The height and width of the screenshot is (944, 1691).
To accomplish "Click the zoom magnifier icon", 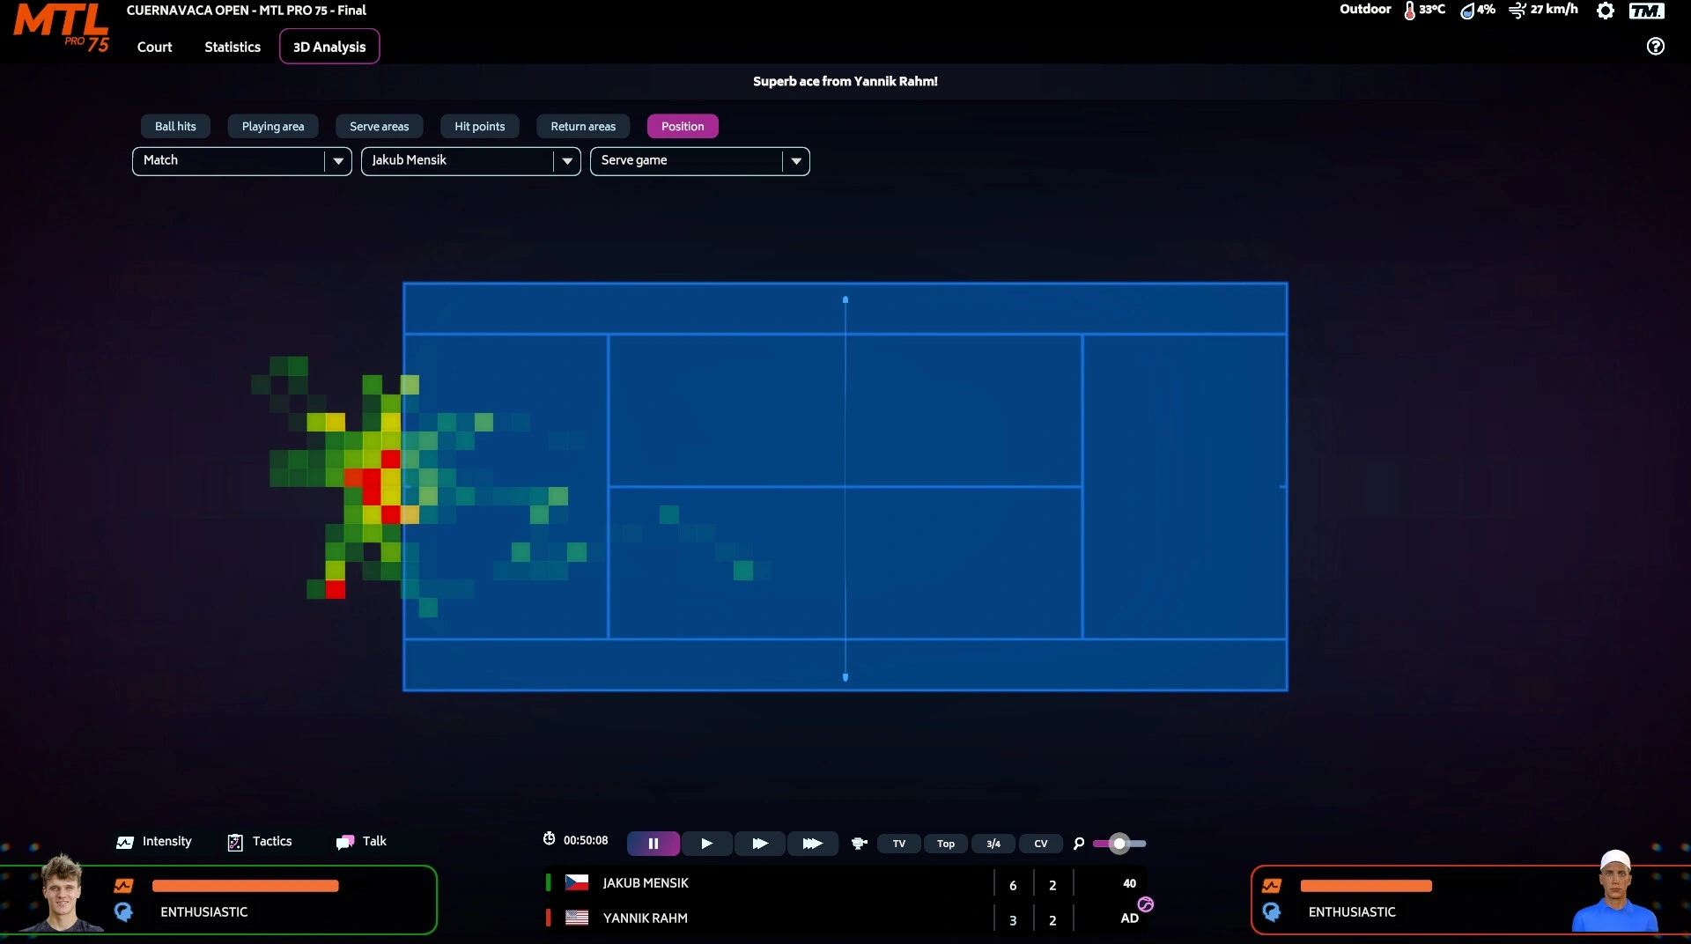I will click(x=1079, y=844).
